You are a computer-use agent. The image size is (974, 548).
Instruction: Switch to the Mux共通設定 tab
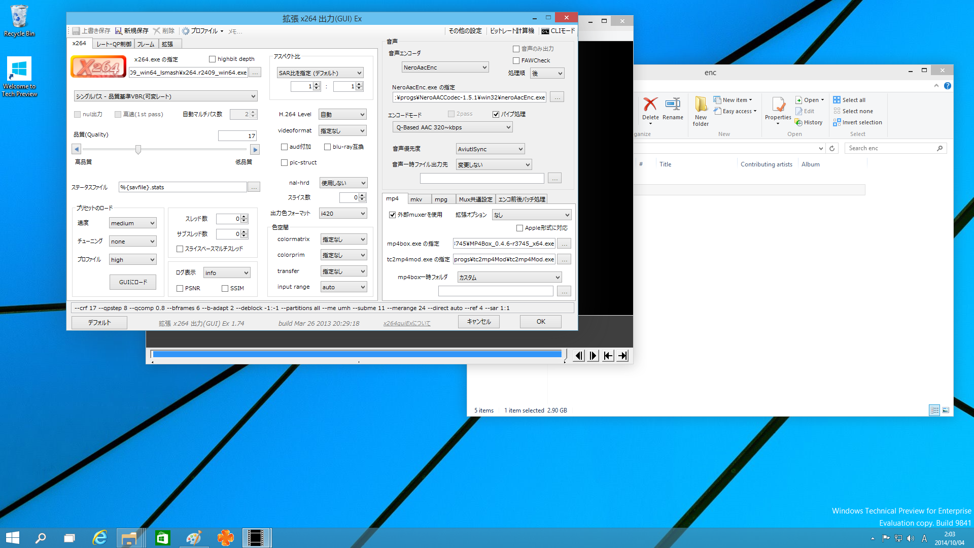475,199
